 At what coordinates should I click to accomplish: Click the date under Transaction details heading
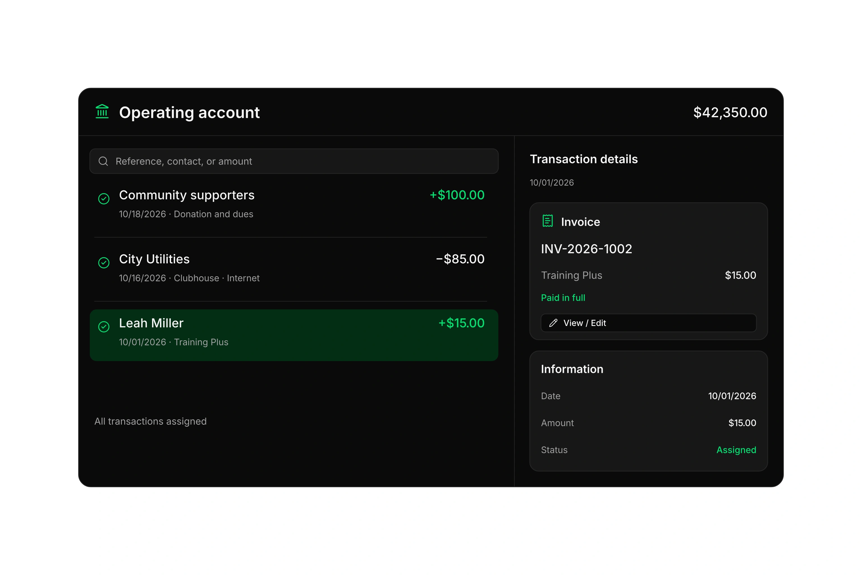(552, 182)
